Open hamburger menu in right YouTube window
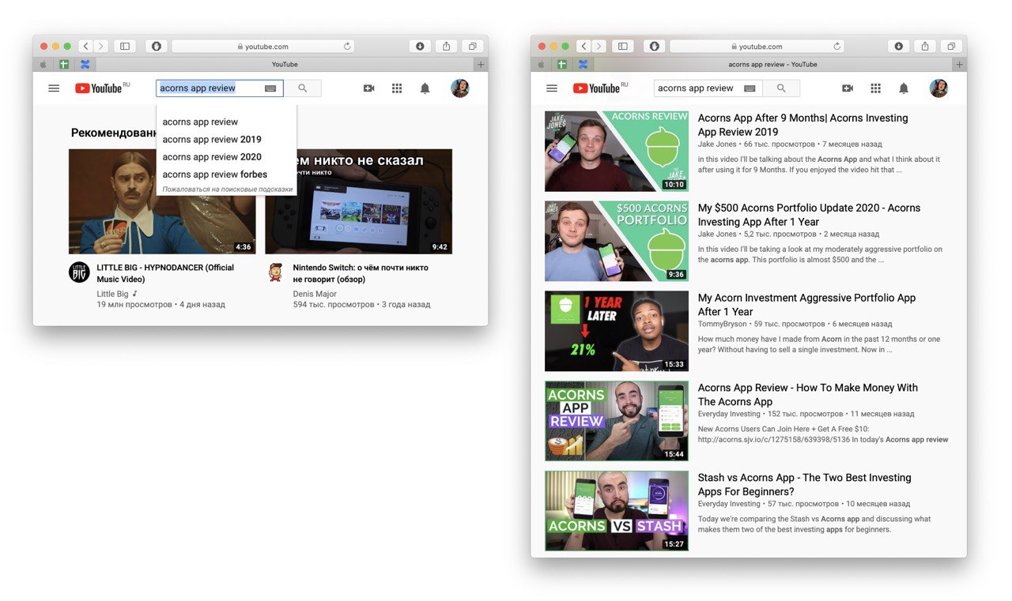The image size is (1012, 601). 552,88
